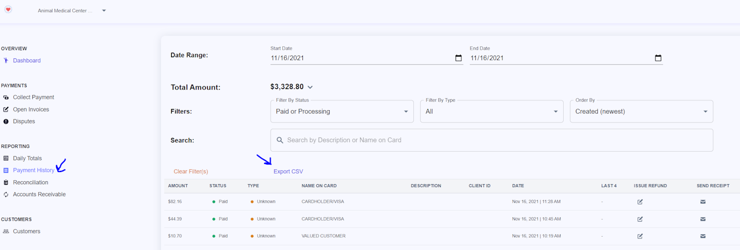The image size is (740, 250).
Task: Open Start Date calendar picker icon
Action: click(x=458, y=58)
